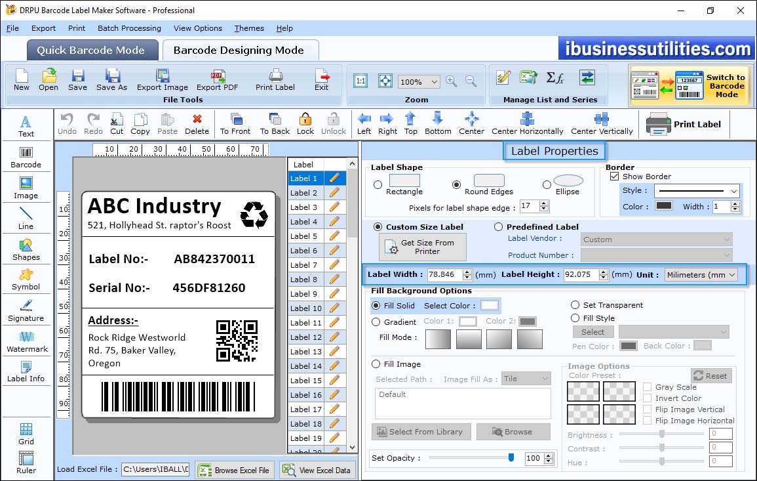Open the Fill Solid Select Color swatch
The image size is (757, 481).
[x=489, y=305]
